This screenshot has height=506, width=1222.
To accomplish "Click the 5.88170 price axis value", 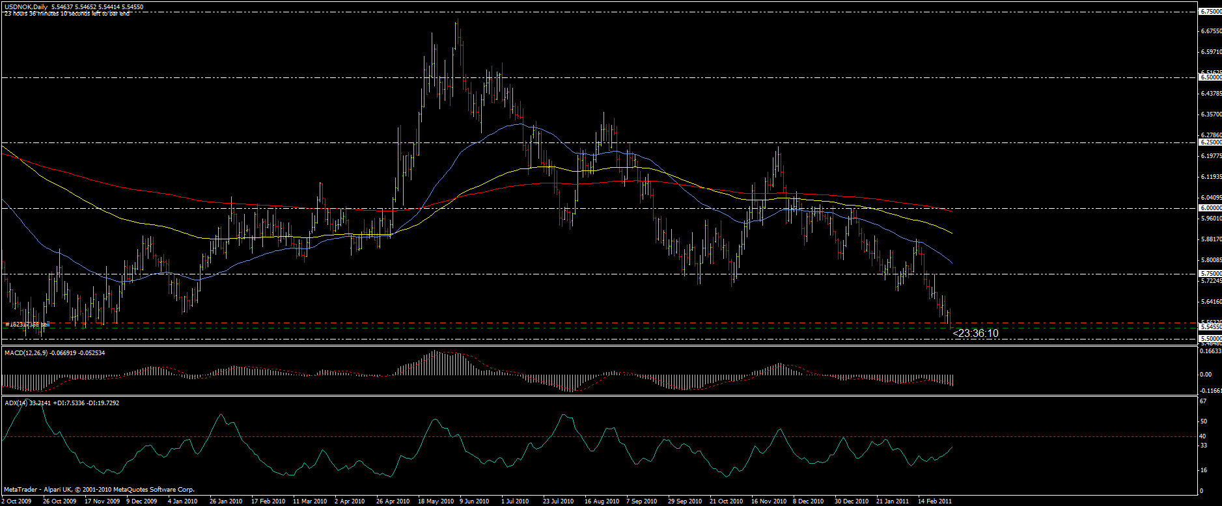I will [x=1210, y=239].
